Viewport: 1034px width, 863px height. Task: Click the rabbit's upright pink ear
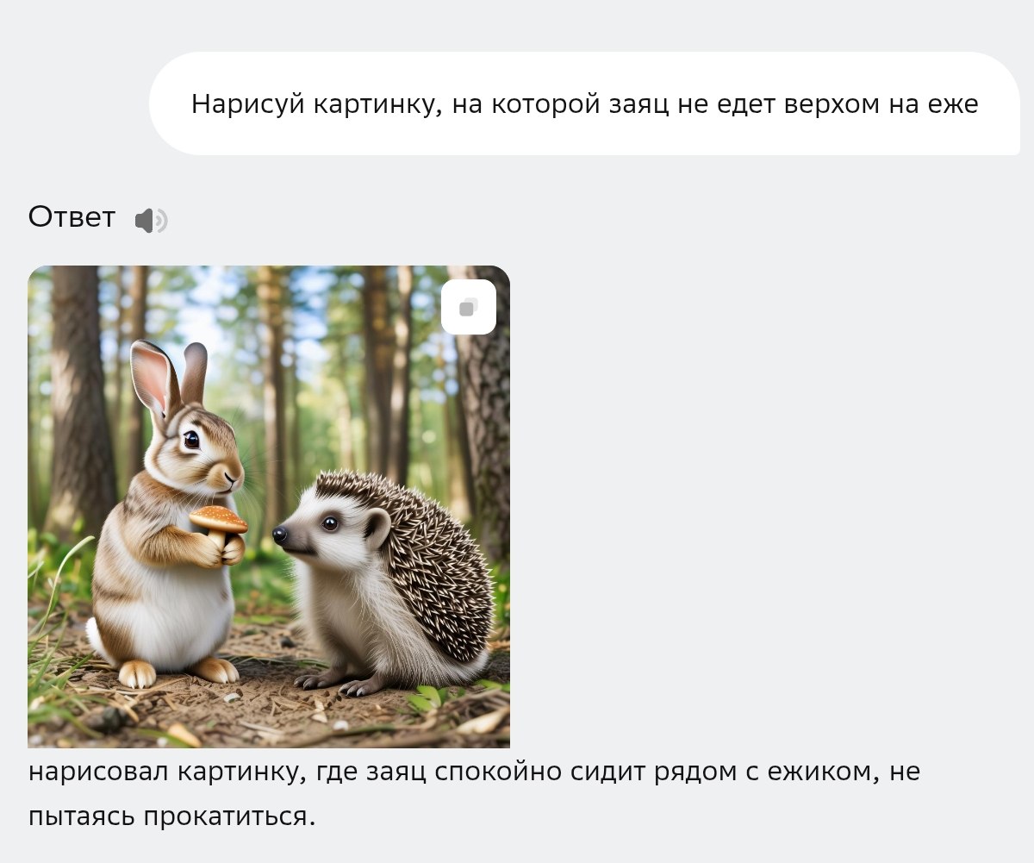(153, 379)
